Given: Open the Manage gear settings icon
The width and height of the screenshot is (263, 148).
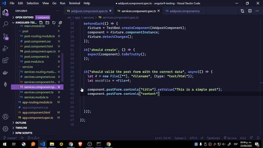Looking at the screenshot, I should coord(5,129).
